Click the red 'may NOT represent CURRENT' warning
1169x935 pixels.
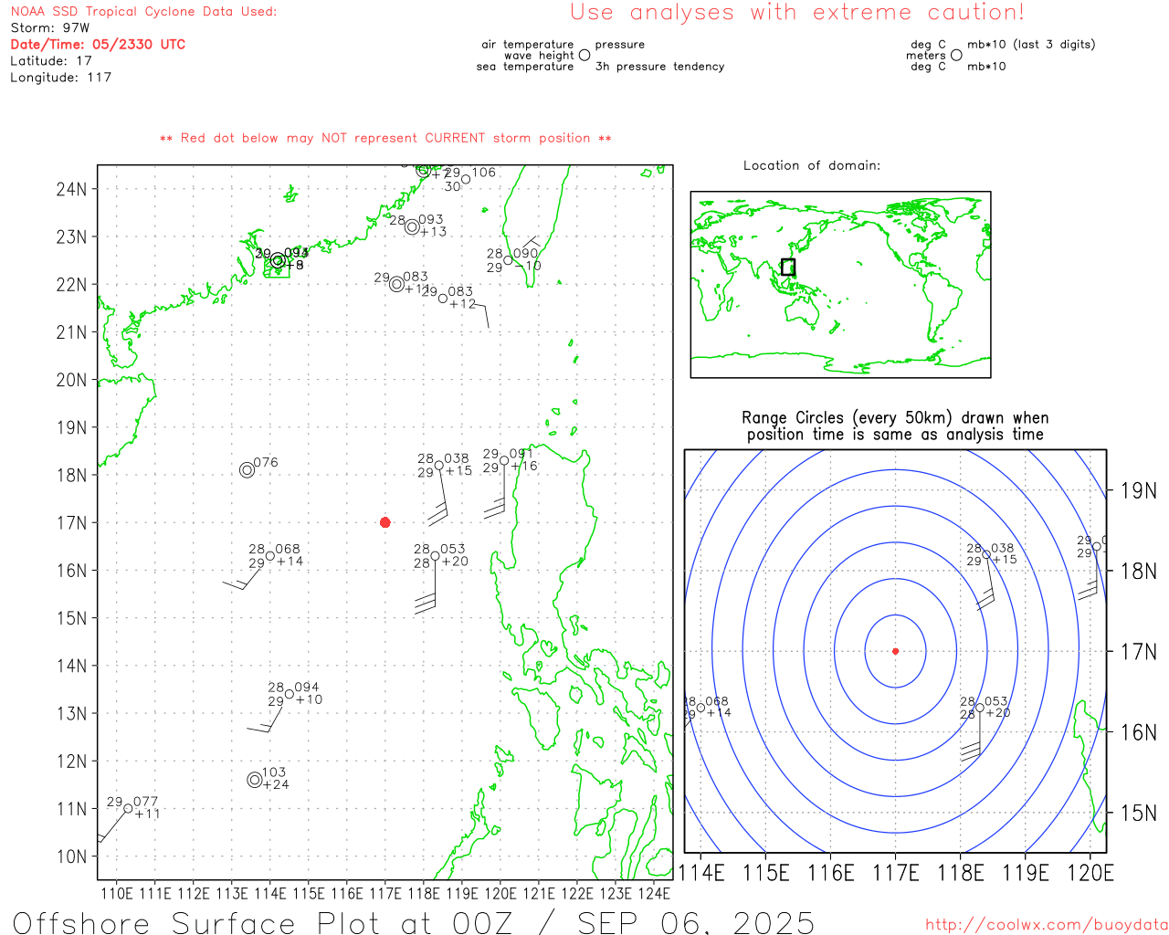(x=385, y=138)
